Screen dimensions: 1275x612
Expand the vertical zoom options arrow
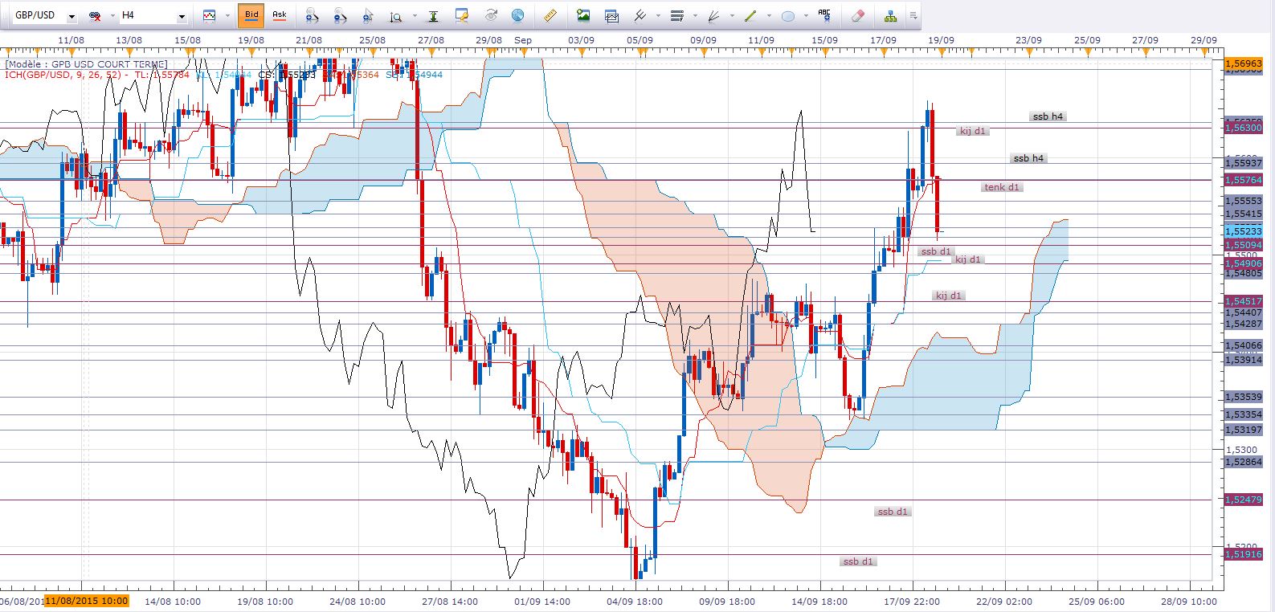pyautogui.click(x=416, y=16)
